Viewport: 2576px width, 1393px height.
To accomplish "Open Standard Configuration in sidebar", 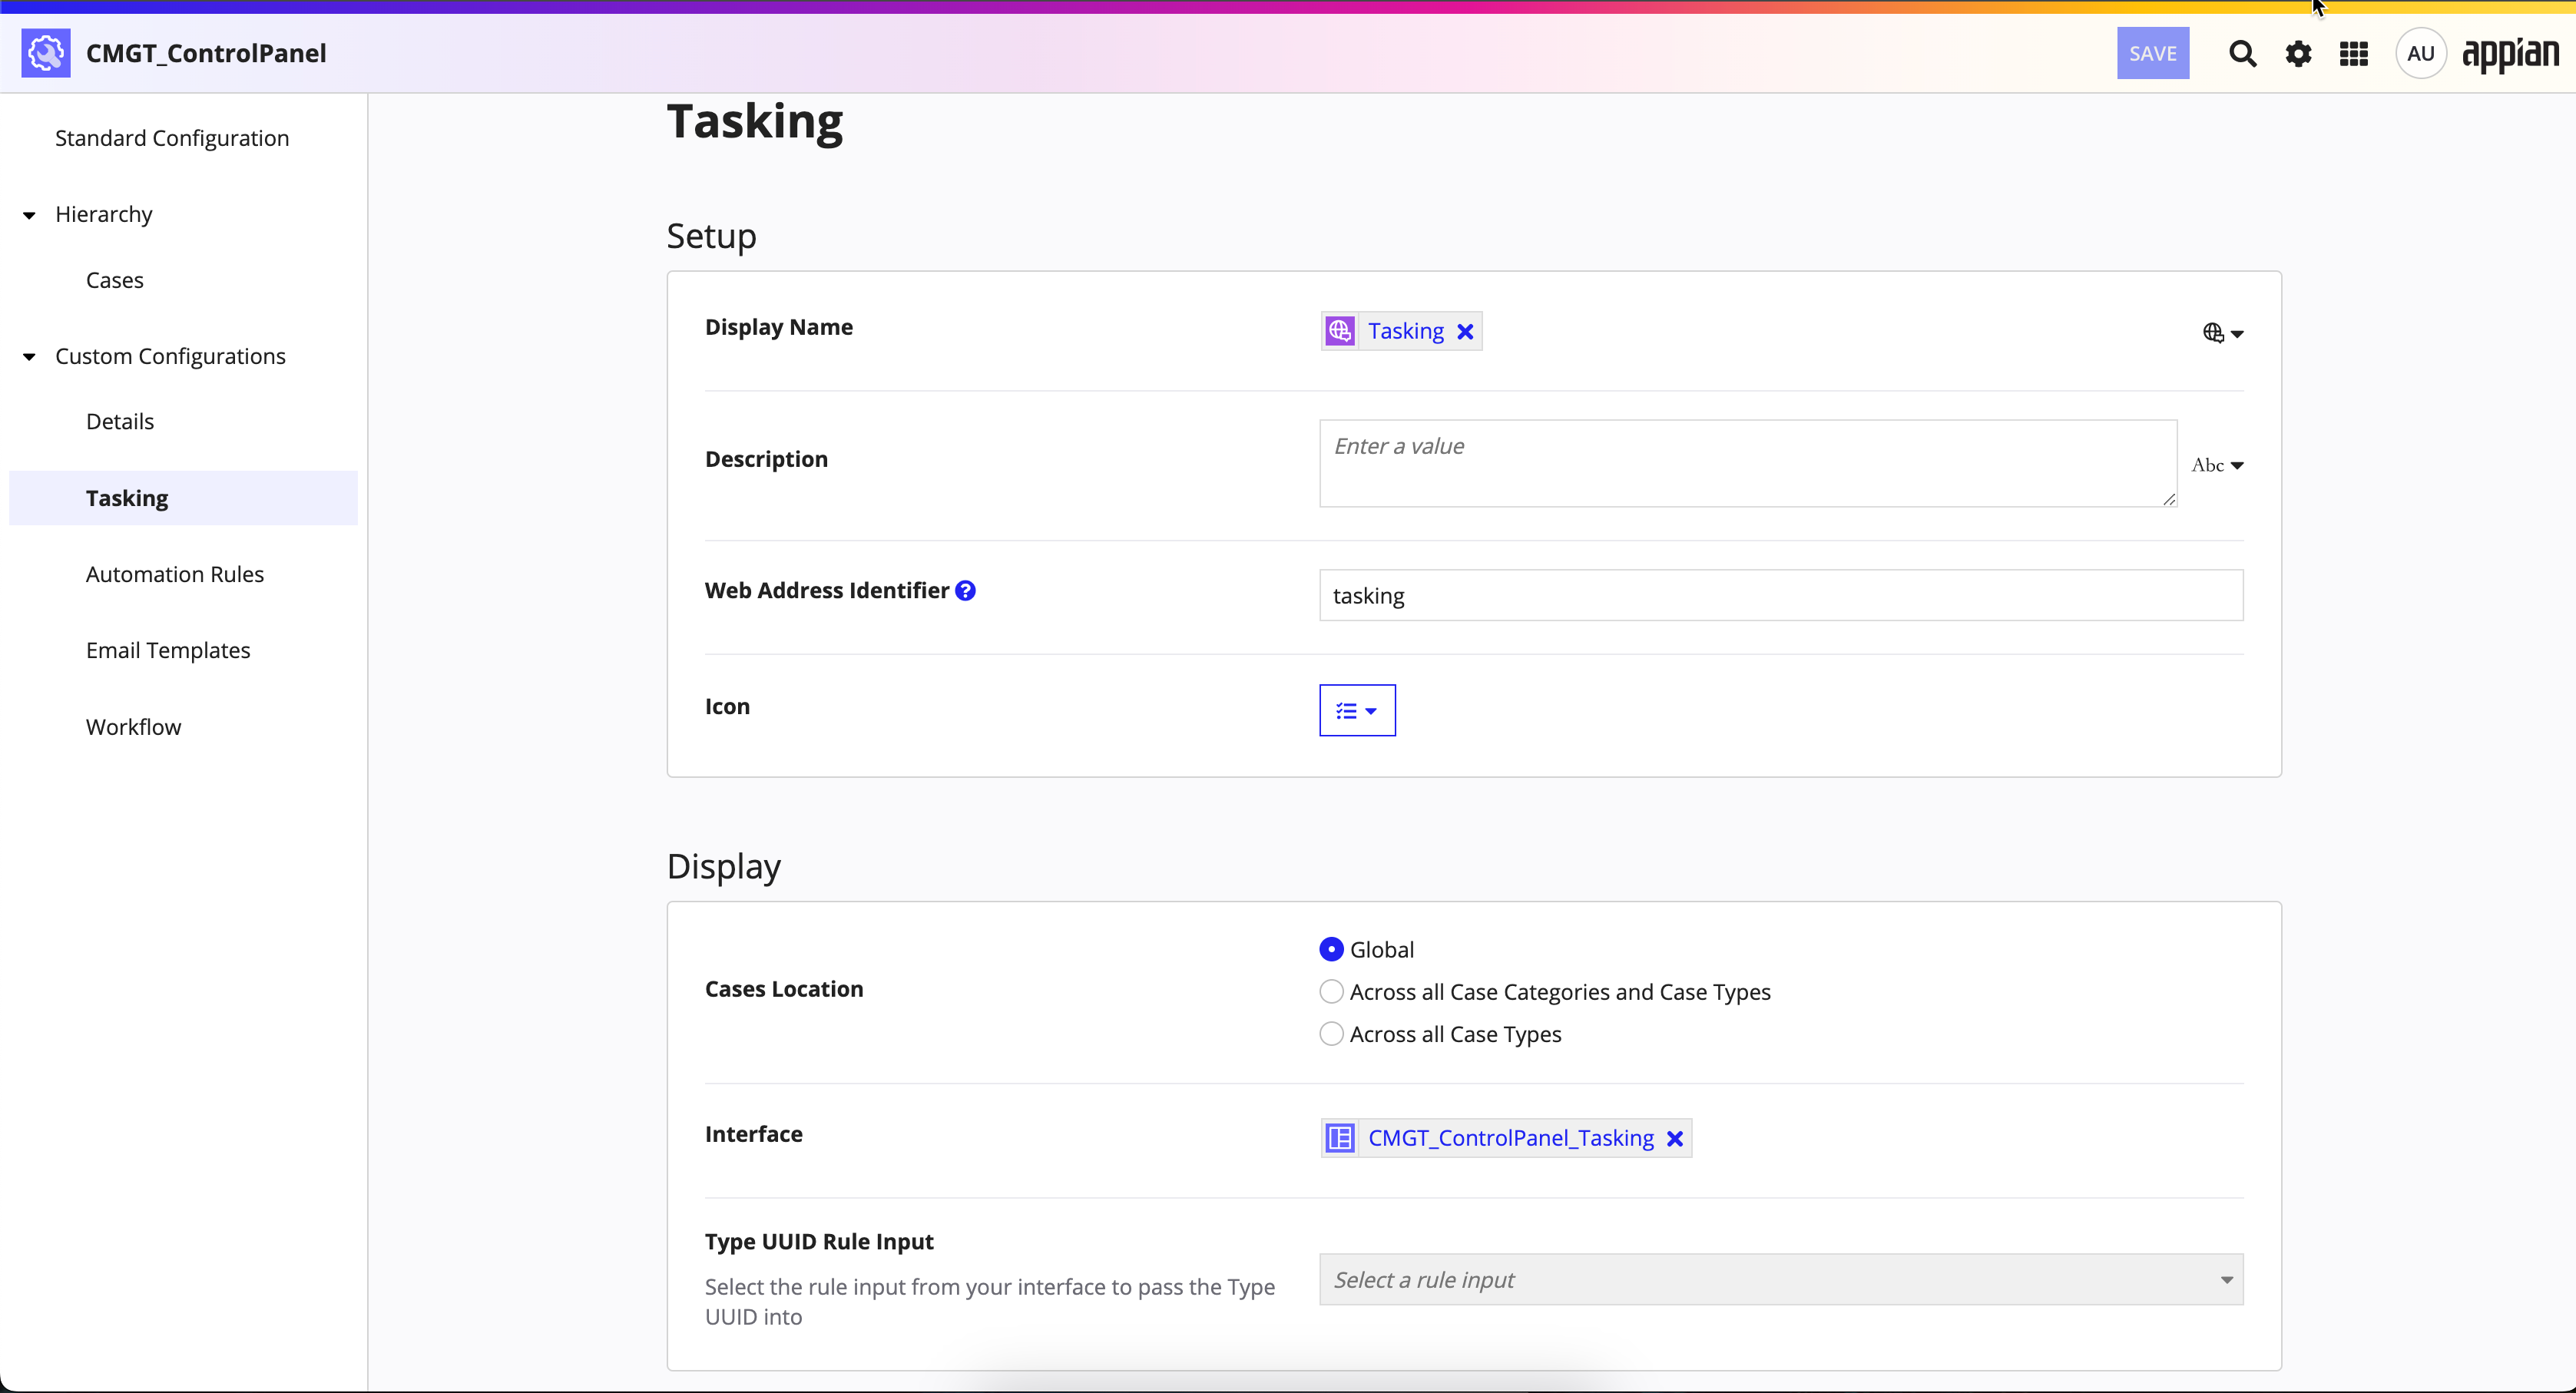I will point(172,138).
